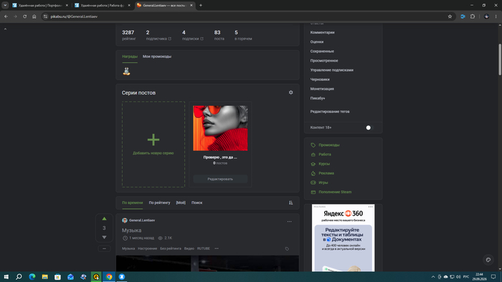Show hidden system tray icons
Viewport: 502px width, 282px height.
click(x=433, y=277)
